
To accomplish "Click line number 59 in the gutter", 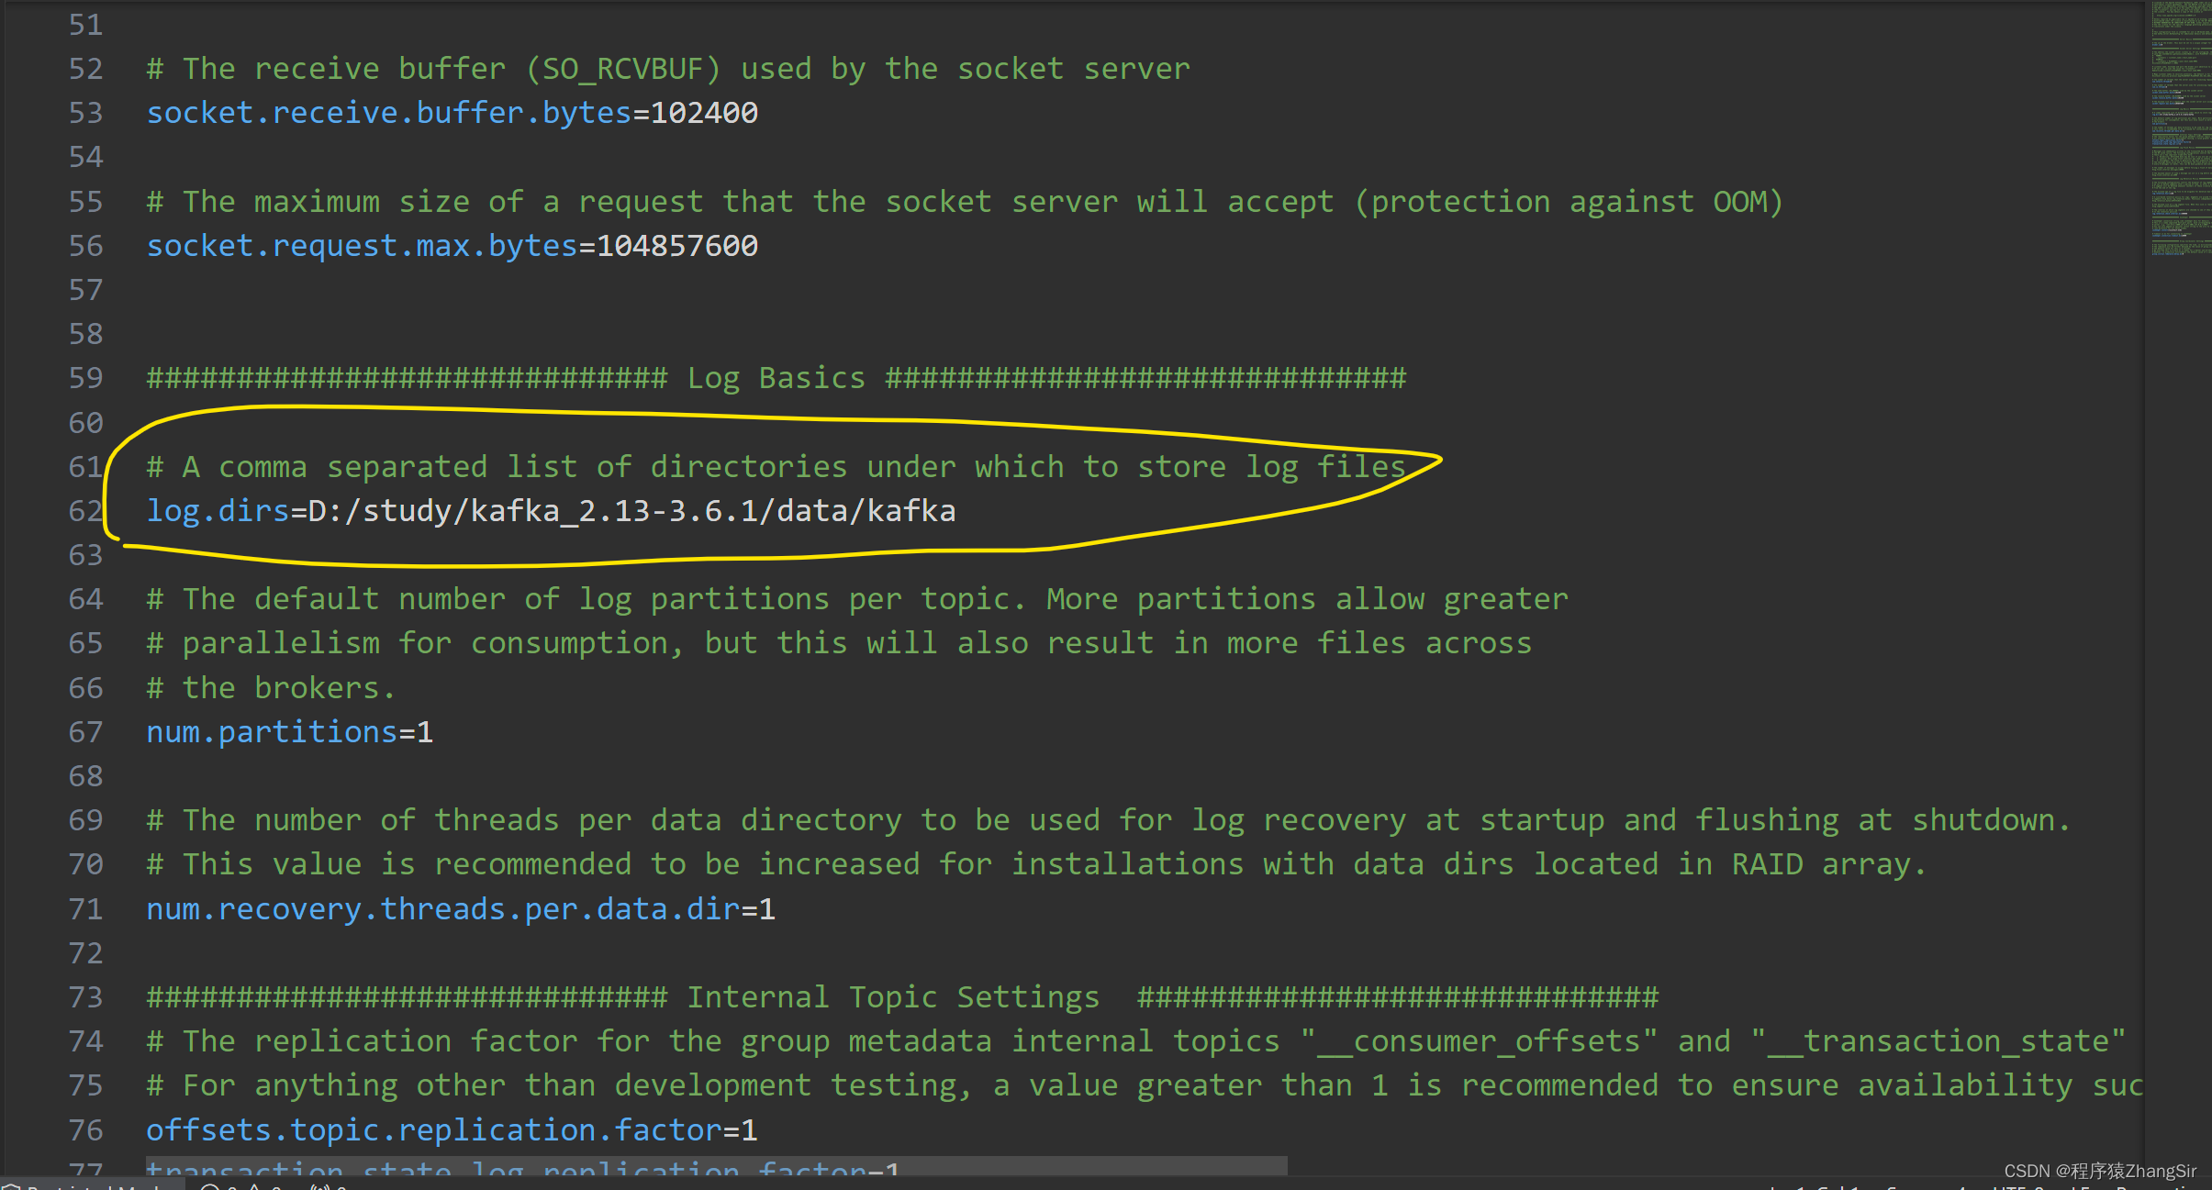I will pyautogui.click(x=85, y=378).
